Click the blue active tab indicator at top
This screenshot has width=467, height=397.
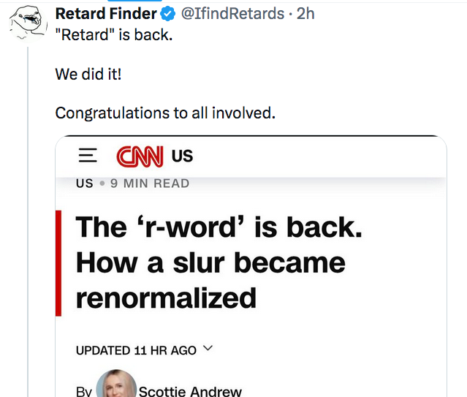134,1
